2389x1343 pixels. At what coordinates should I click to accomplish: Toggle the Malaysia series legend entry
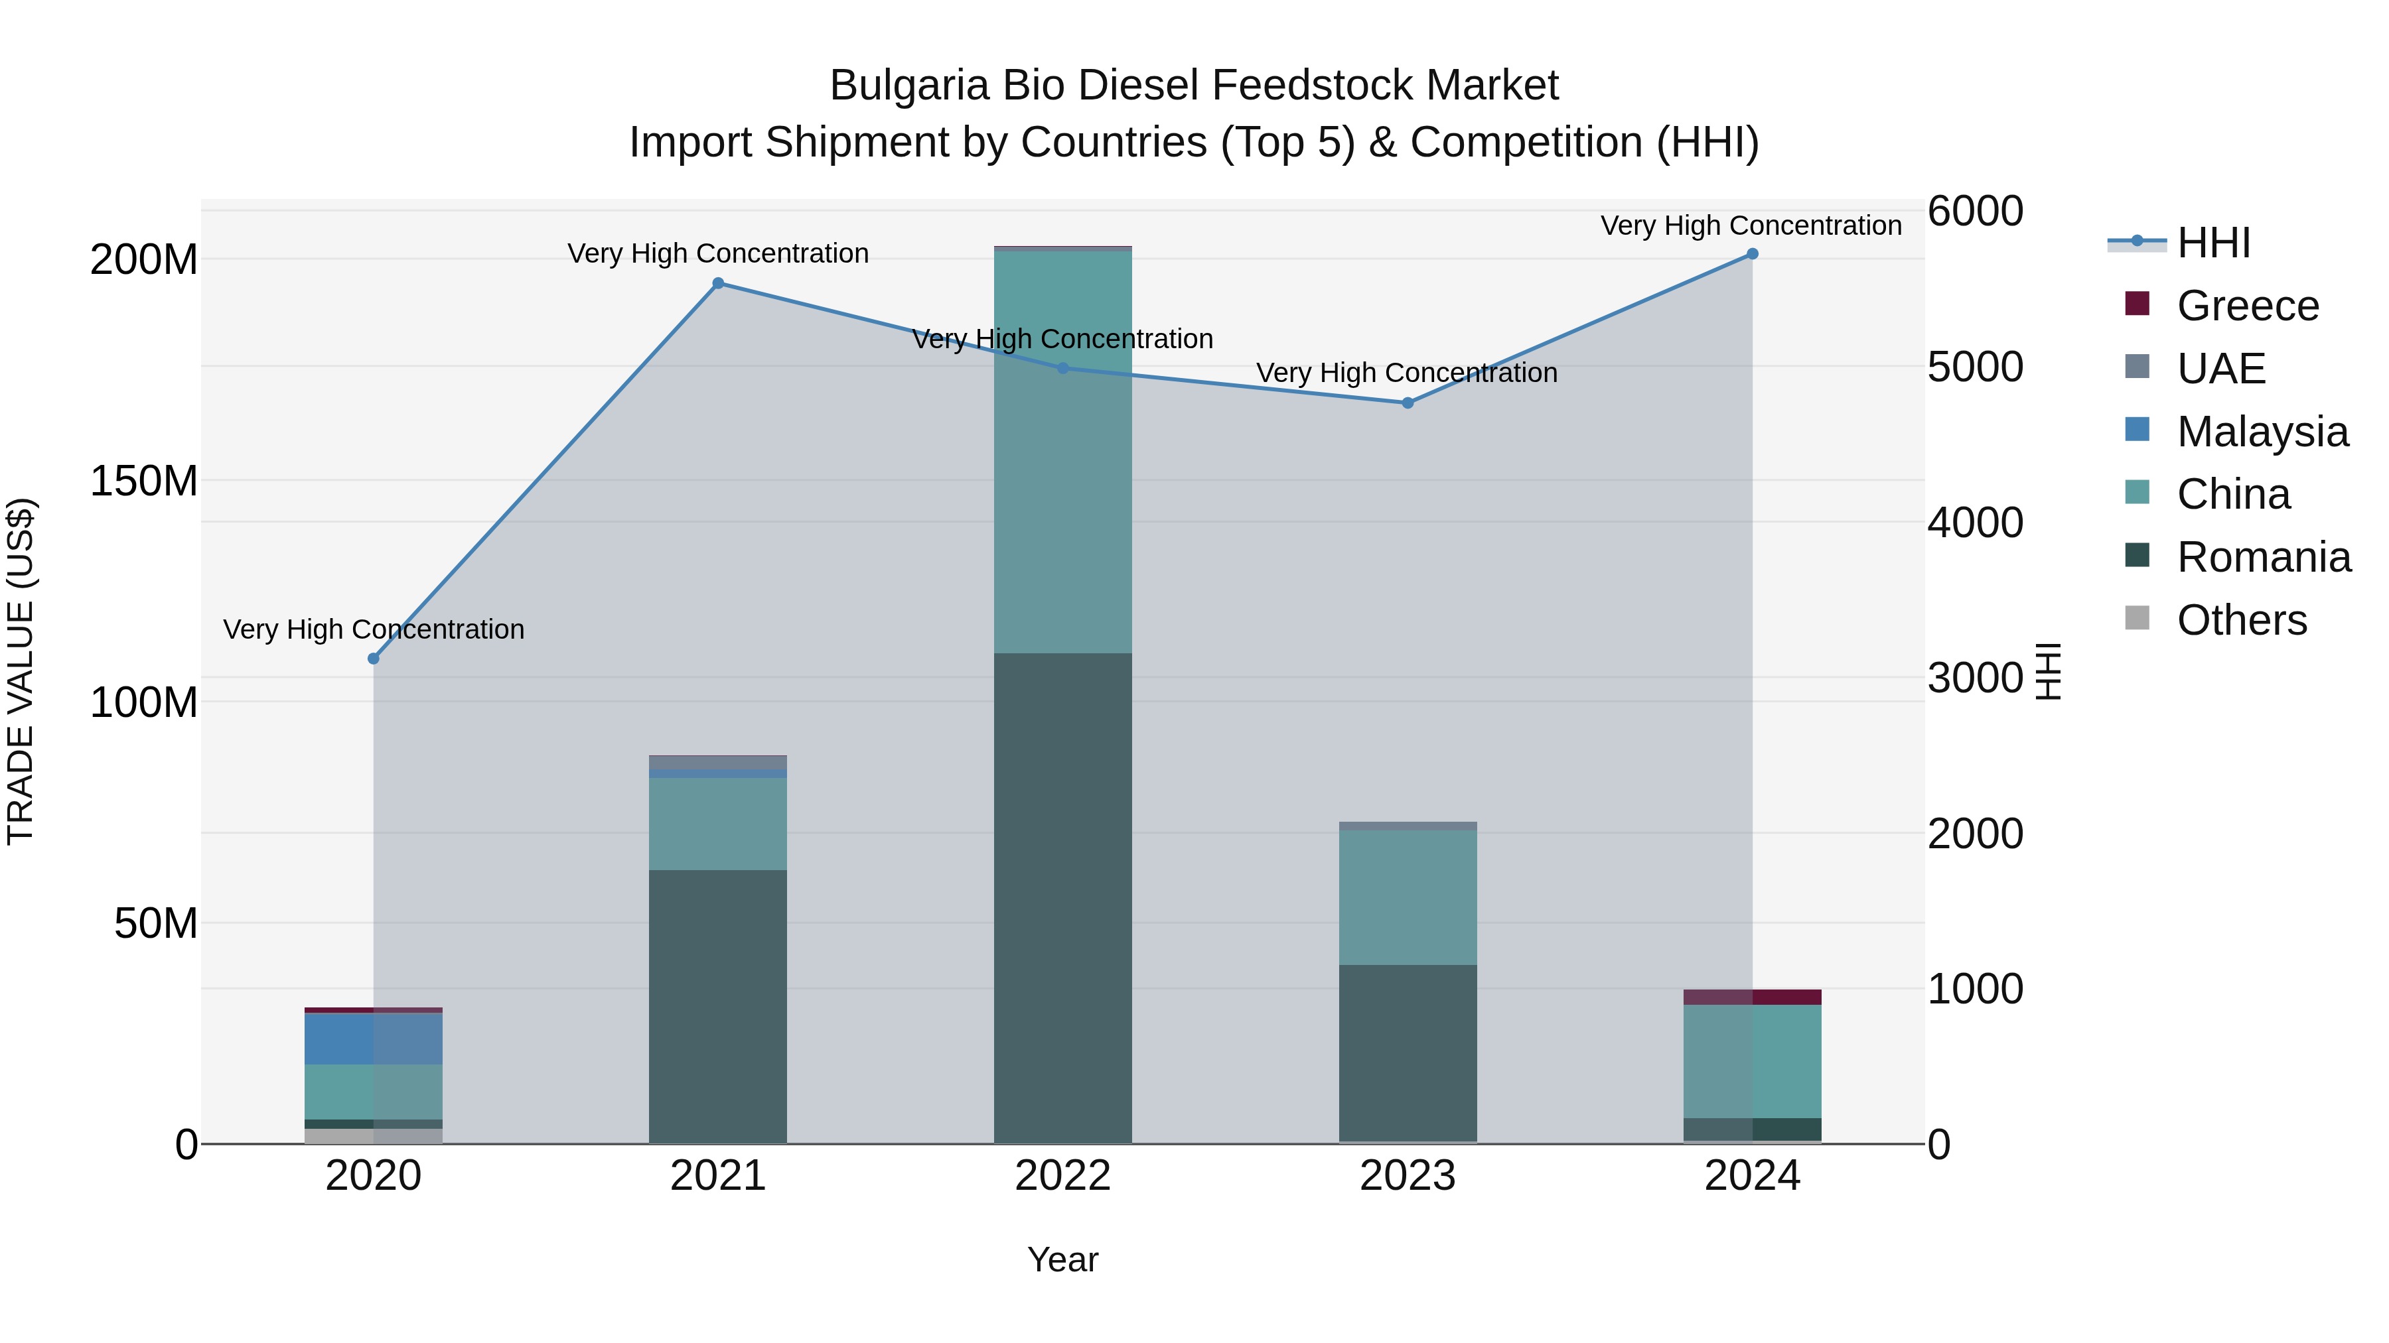(x=2237, y=431)
